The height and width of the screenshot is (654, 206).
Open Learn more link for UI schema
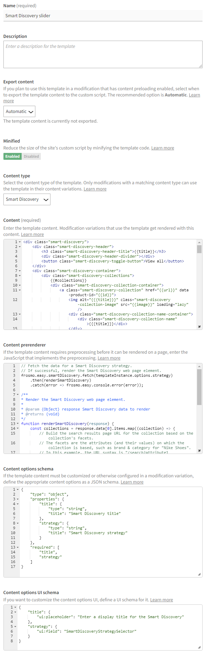tap(161, 600)
